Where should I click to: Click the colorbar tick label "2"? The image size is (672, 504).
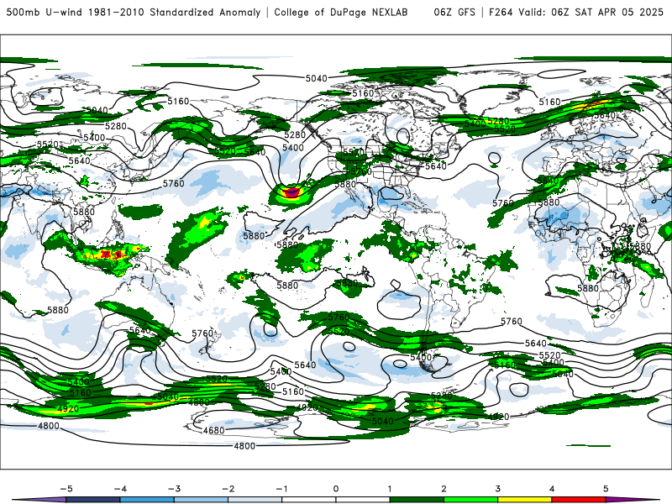click(444, 489)
